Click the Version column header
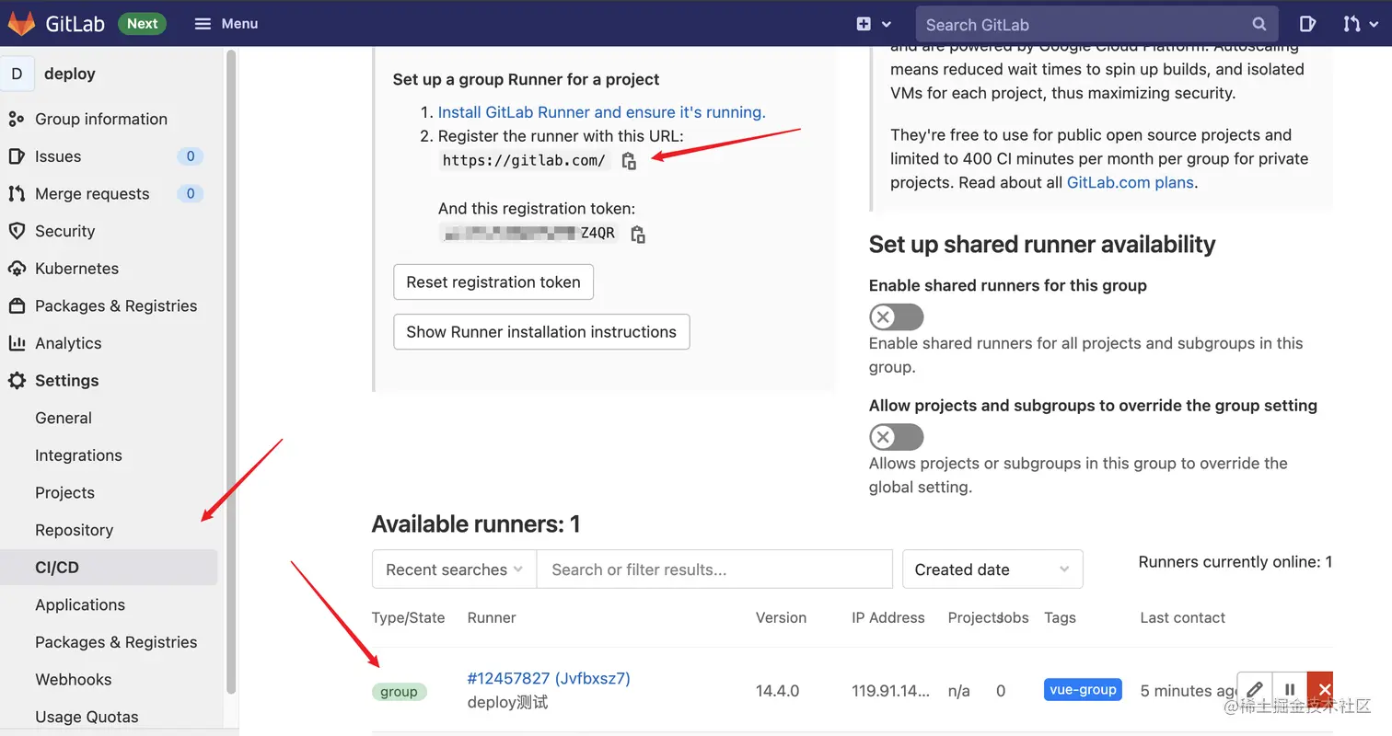Image resolution: width=1392 pixels, height=736 pixels. point(781,618)
